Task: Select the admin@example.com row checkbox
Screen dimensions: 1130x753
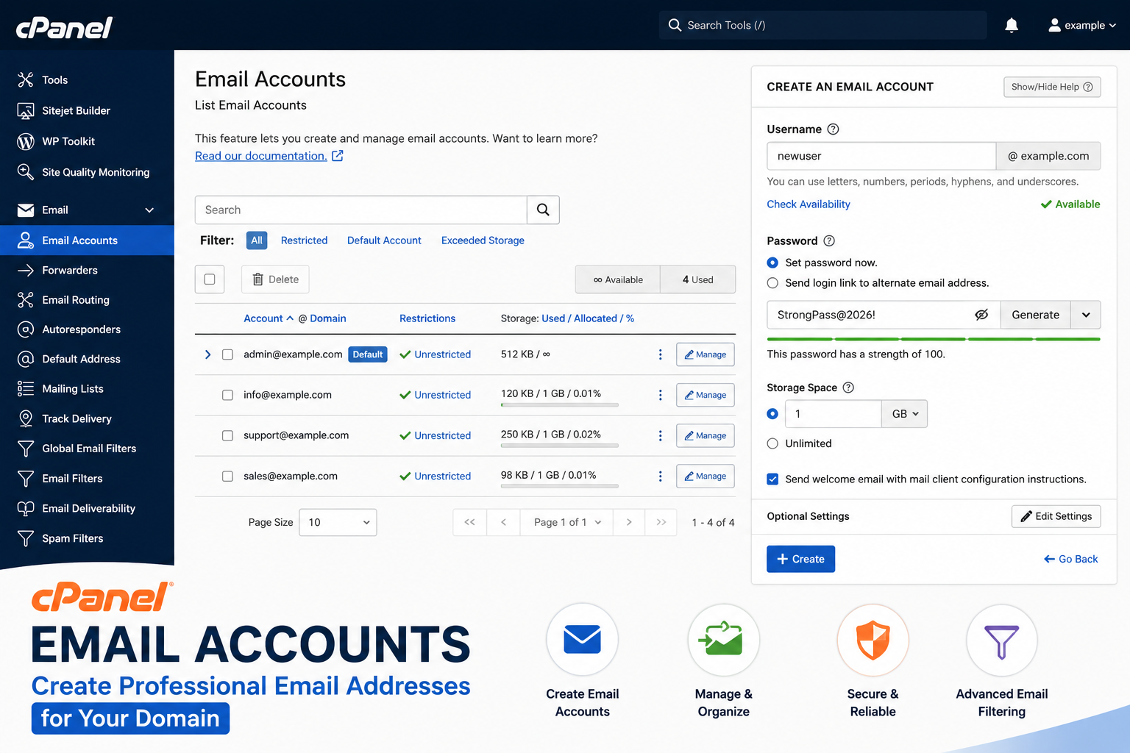Action: click(227, 354)
